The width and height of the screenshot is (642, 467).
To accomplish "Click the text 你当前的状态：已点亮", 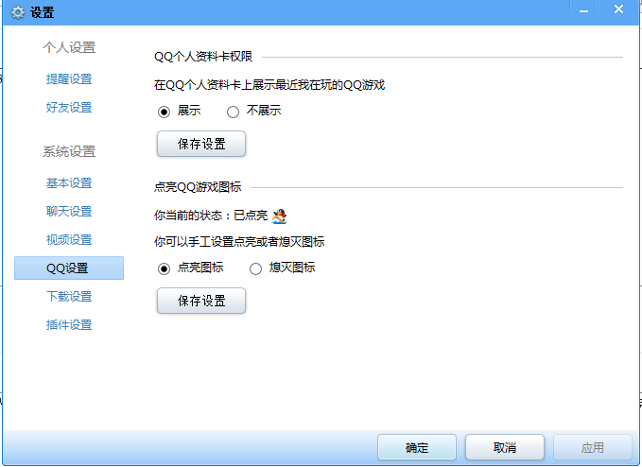I will tap(211, 216).
